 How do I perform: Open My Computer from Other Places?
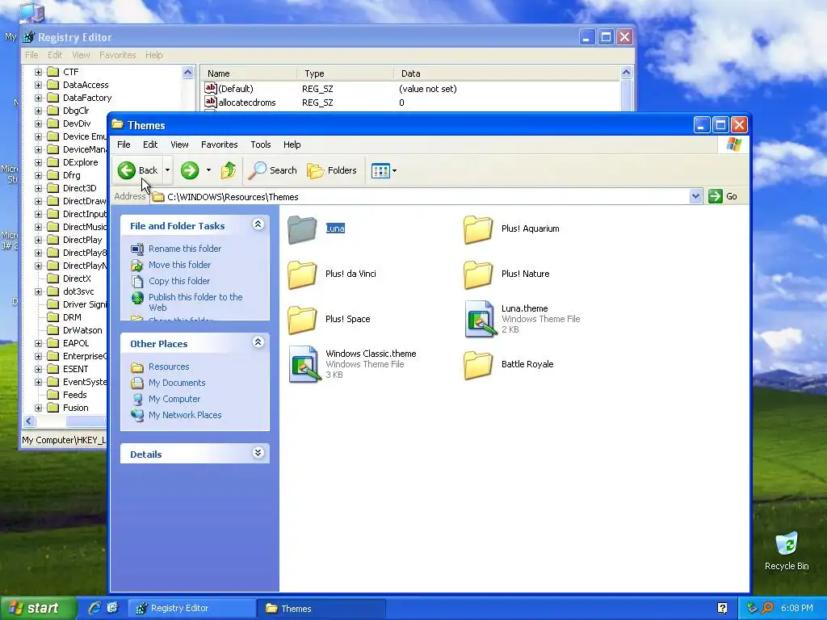(x=174, y=399)
